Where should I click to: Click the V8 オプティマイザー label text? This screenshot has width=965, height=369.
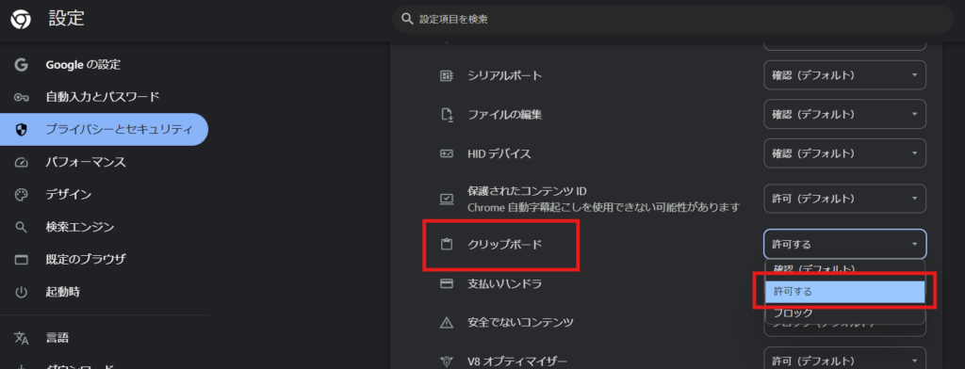(x=517, y=361)
